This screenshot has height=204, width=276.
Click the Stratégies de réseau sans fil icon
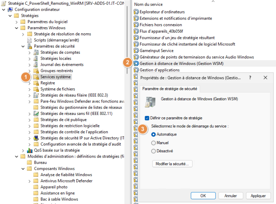36,114
